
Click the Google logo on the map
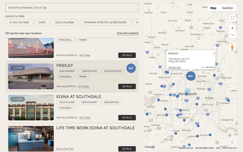click(x=150, y=147)
